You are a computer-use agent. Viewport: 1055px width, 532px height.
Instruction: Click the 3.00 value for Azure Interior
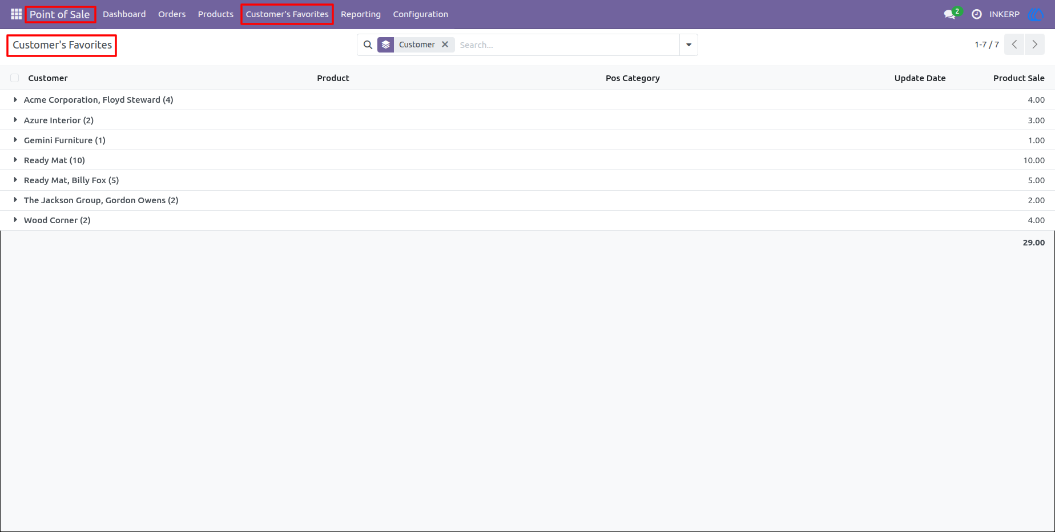pyautogui.click(x=1036, y=120)
